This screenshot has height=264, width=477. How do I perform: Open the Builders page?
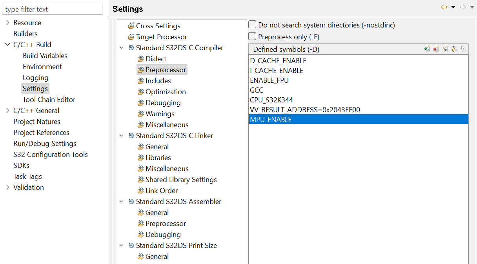(25, 34)
